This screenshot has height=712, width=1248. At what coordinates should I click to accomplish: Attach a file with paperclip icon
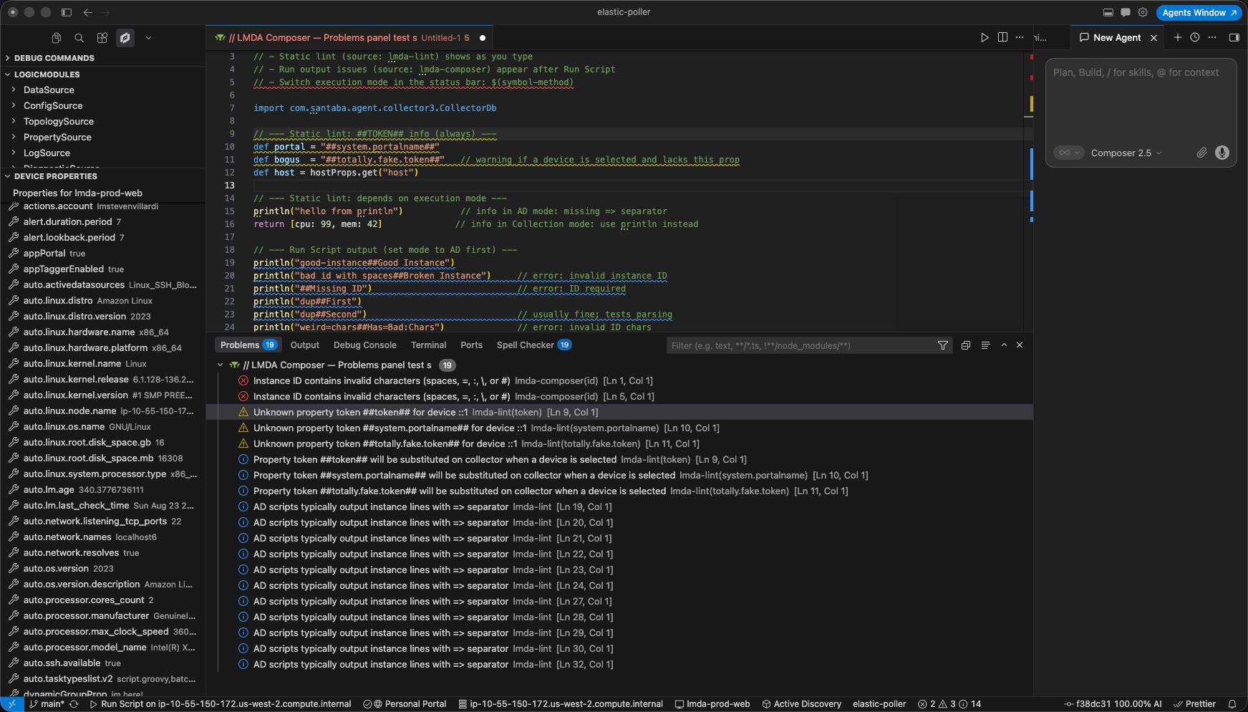coord(1201,153)
